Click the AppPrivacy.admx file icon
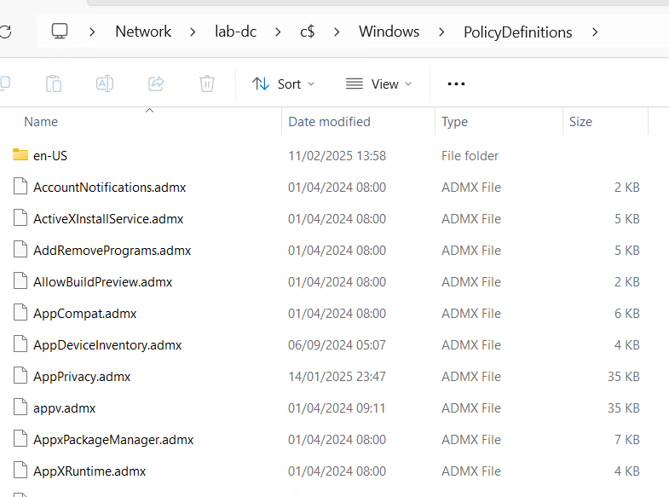The height and width of the screenshot is (497, 669). pos(20,376)
